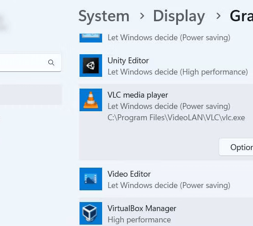Click the Unity Editor app icon
253x226 pixels.
tap(91, 66)
